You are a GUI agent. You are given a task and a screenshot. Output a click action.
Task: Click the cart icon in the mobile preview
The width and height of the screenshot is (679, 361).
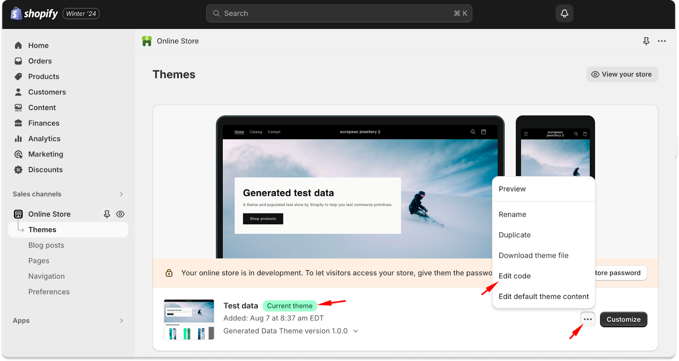click(585, 134)
